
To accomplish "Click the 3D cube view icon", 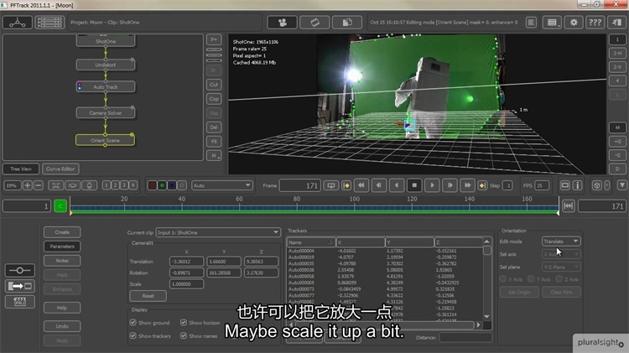I will 596,185.
